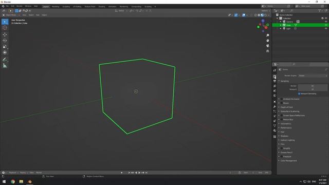Open the Object Data properties tab
Screen dimensions: 329x185
[275, 125]
